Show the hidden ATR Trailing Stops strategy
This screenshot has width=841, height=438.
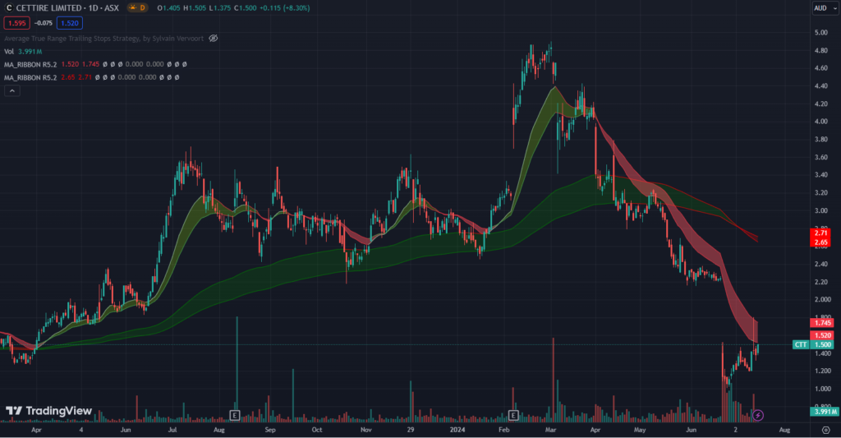pos(214,38)
